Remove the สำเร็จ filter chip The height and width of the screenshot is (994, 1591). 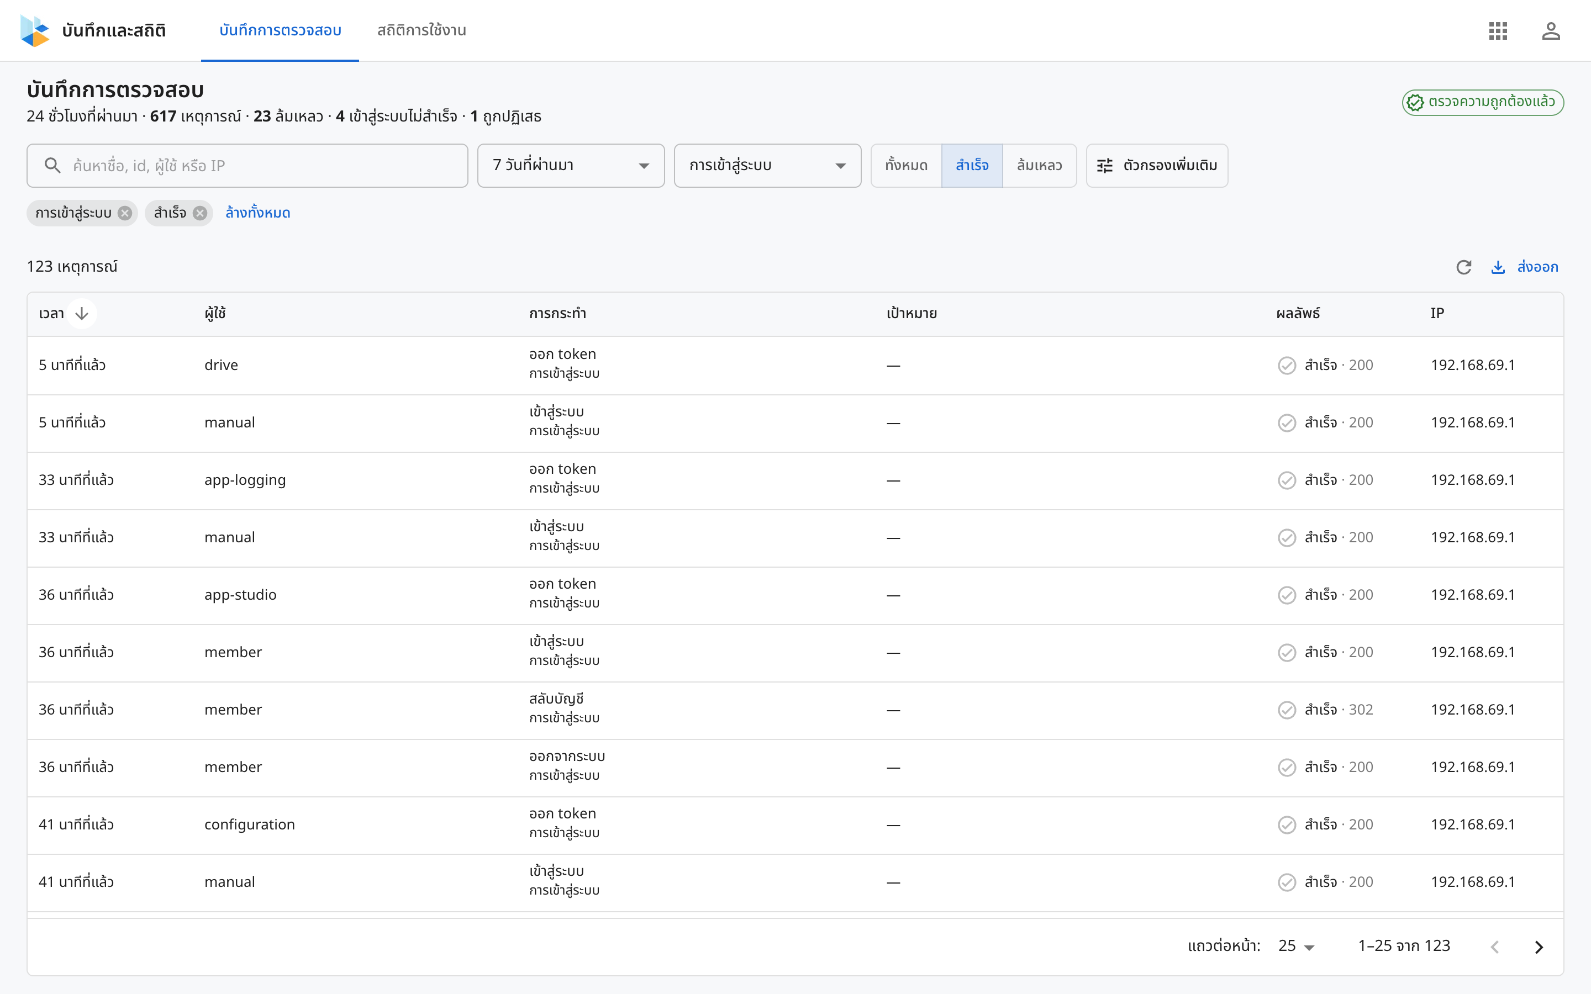pyautogui.click(x=201, y=213)
